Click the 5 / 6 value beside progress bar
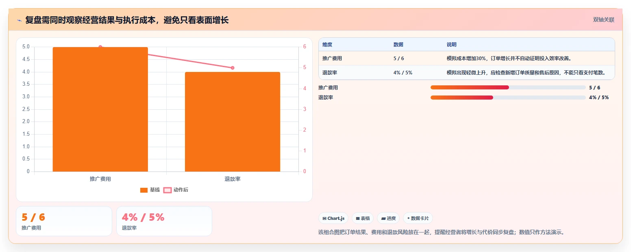 click(594, 87)
